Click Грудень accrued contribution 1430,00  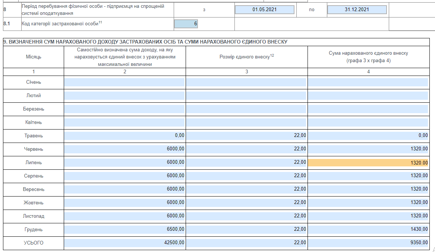368,230
